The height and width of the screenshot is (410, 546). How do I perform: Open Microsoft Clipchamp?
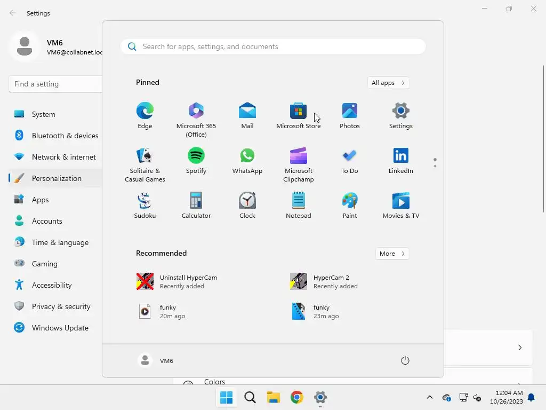point(299,165)
